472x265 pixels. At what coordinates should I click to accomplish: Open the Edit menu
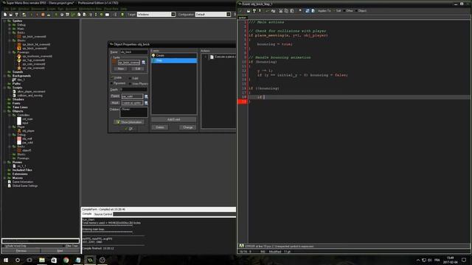[x=13, y=9]
